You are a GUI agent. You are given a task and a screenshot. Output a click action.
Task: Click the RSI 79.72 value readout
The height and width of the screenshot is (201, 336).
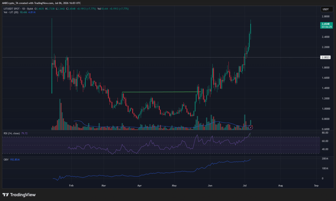pyautogui.click(x=24, y=133)
